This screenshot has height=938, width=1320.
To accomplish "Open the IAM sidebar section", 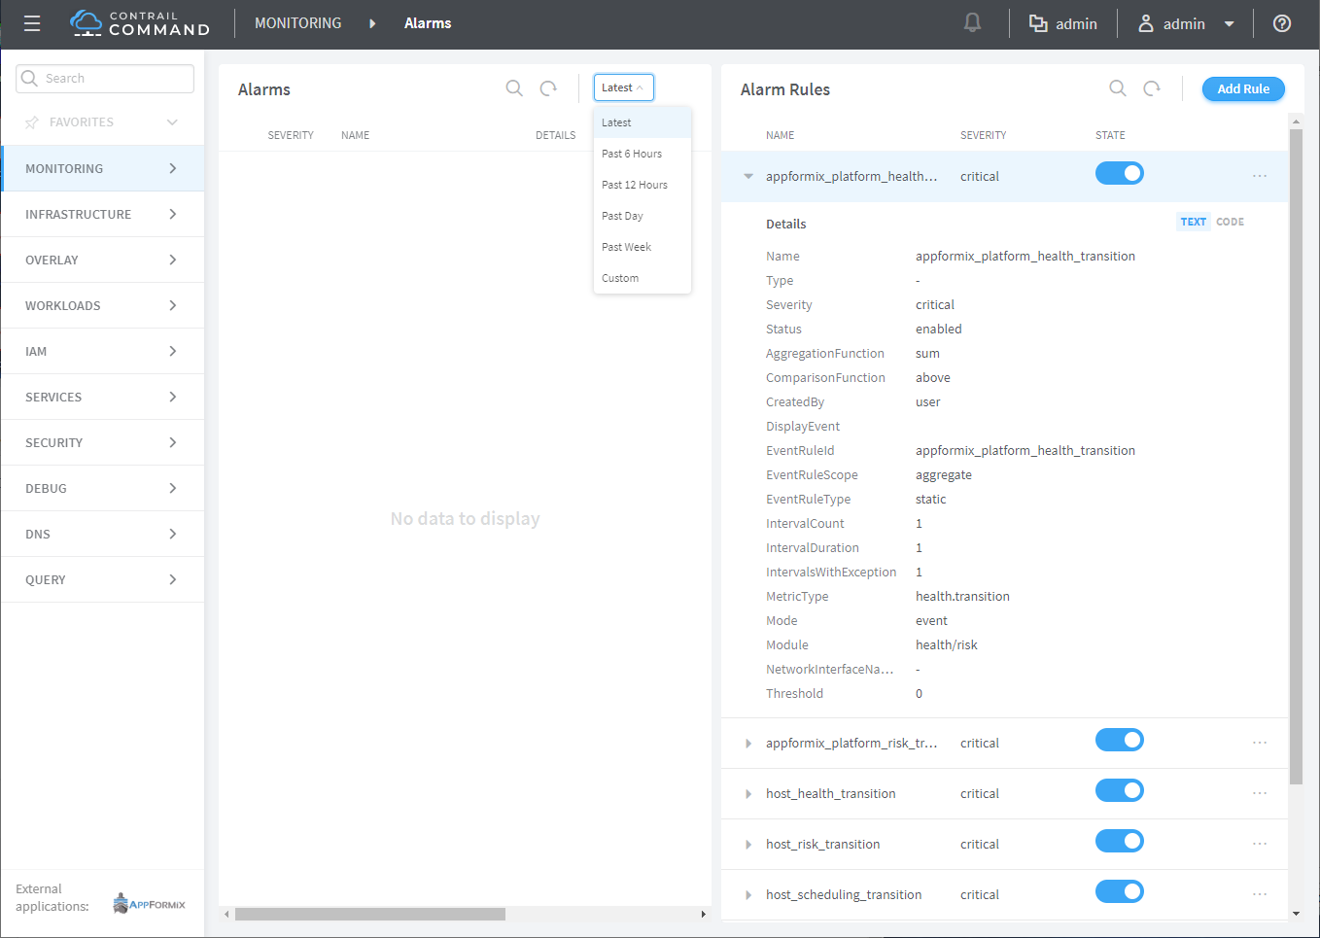I will 102,351.
